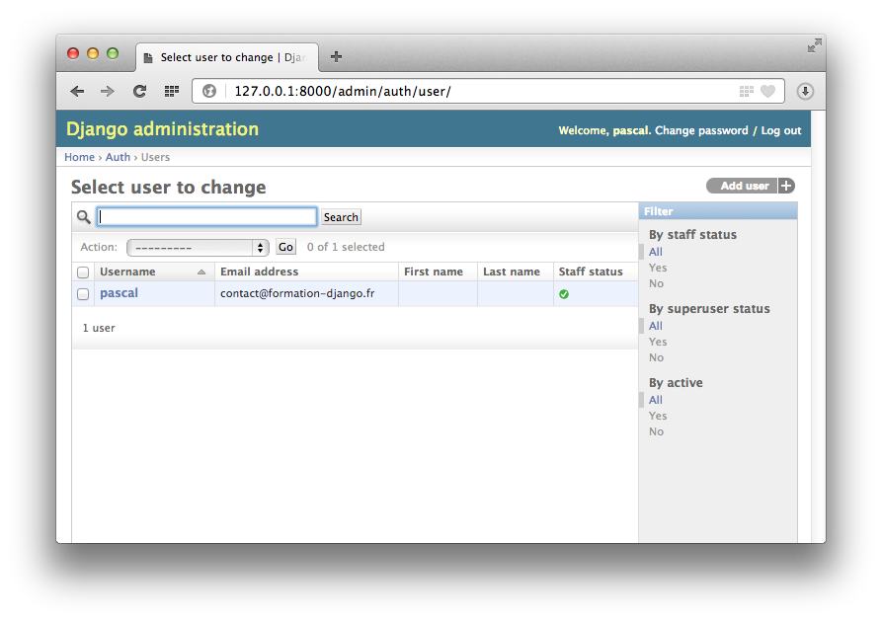Sort by Last name column header

click(x=512, y=272)
